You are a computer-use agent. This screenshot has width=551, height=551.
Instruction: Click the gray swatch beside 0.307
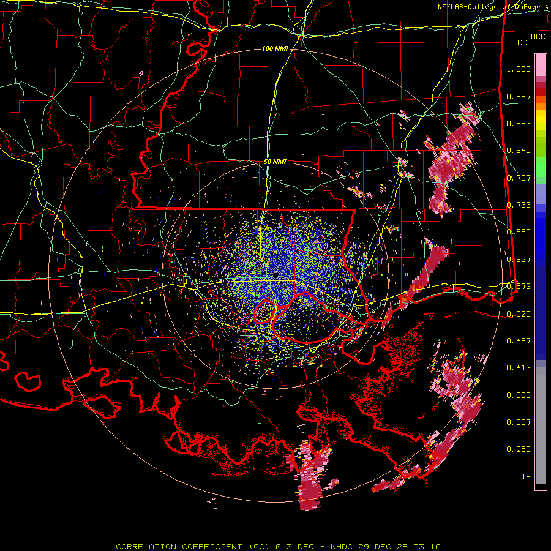[541, 425]
